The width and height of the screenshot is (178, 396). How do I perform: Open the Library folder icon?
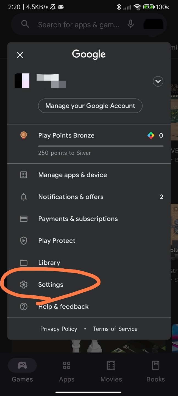24,263
